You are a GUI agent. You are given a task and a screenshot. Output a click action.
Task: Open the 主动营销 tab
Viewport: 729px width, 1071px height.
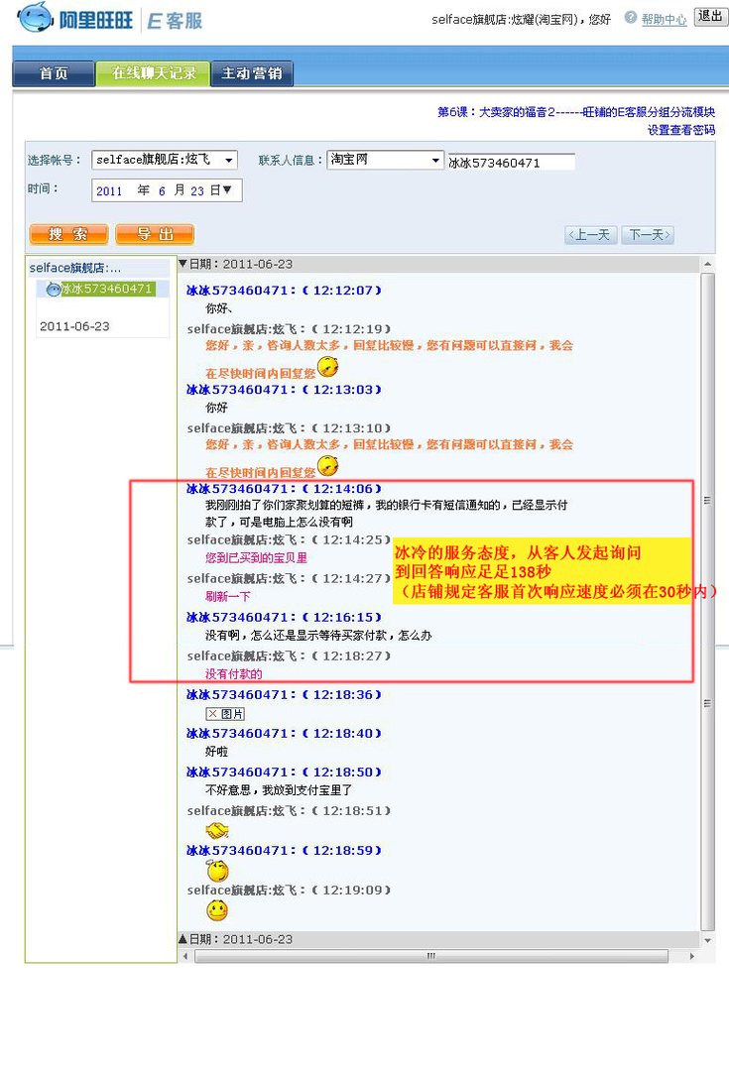[252, 73]
